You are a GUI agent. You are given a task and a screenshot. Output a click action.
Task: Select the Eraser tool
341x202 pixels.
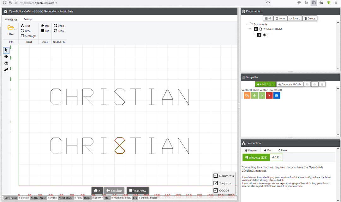pos(6,63)
